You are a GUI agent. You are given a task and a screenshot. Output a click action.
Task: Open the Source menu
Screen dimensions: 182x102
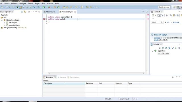tap(7, 3)
